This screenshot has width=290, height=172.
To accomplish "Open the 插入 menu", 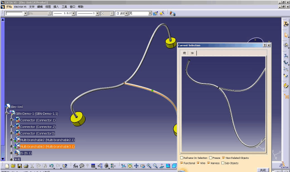I will tap(56, 7).
